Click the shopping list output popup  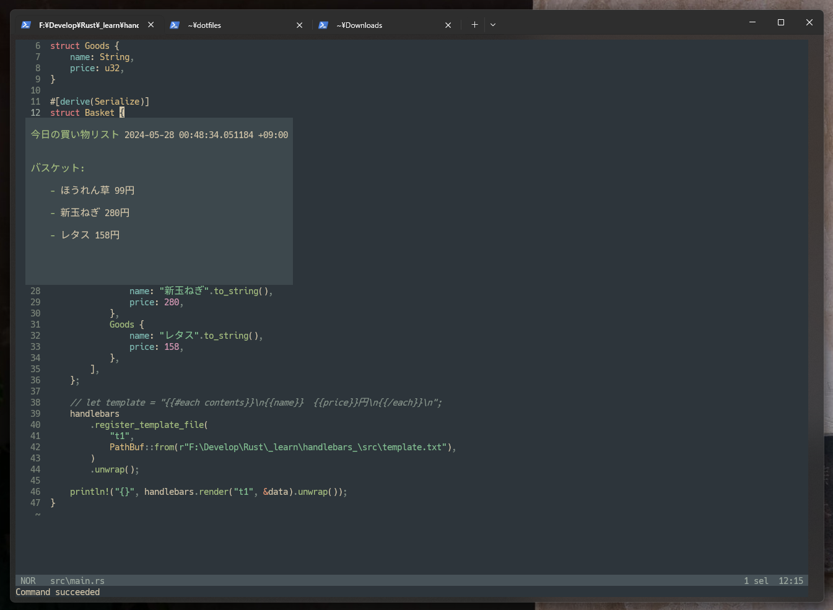(x=159, y=201)
